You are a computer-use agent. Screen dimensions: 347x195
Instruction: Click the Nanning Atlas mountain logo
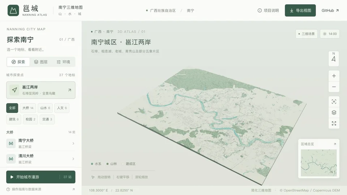(13, 10)
